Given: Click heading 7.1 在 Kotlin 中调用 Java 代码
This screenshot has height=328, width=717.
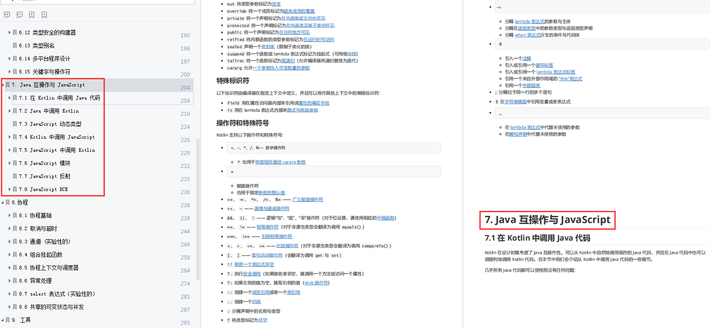Looking at the screenshot, I should click(x=537, y=238).
